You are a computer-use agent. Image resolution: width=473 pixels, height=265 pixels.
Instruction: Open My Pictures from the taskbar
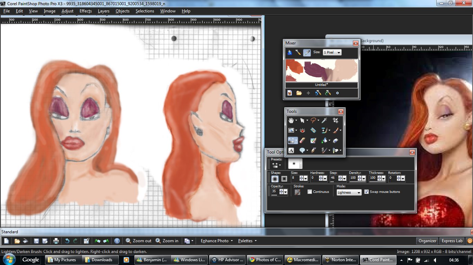point(63,260)
